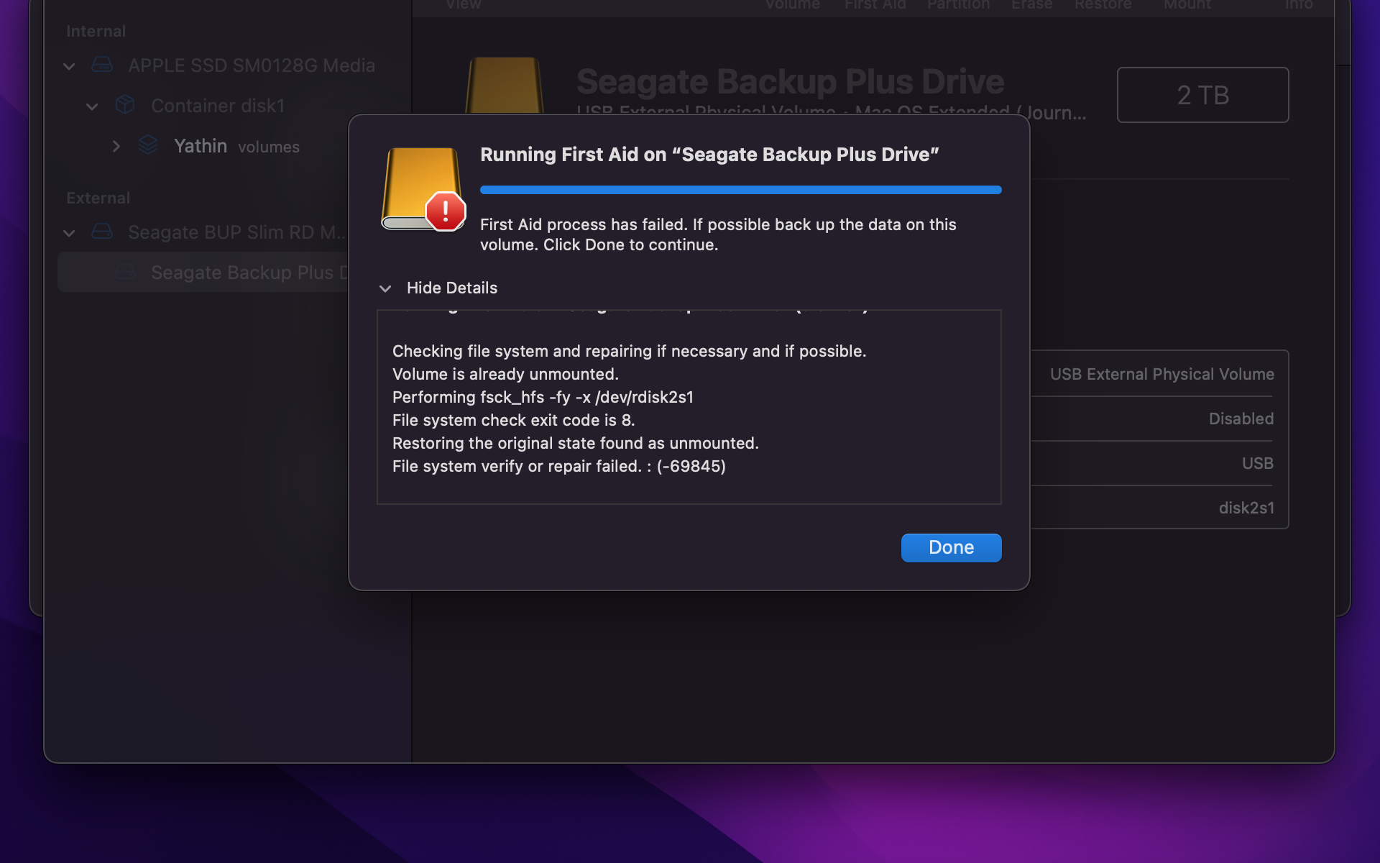This screenshot has height=863, width=1380.
Task: Click the First Aid toolbar item
Action: pos(875,5)
